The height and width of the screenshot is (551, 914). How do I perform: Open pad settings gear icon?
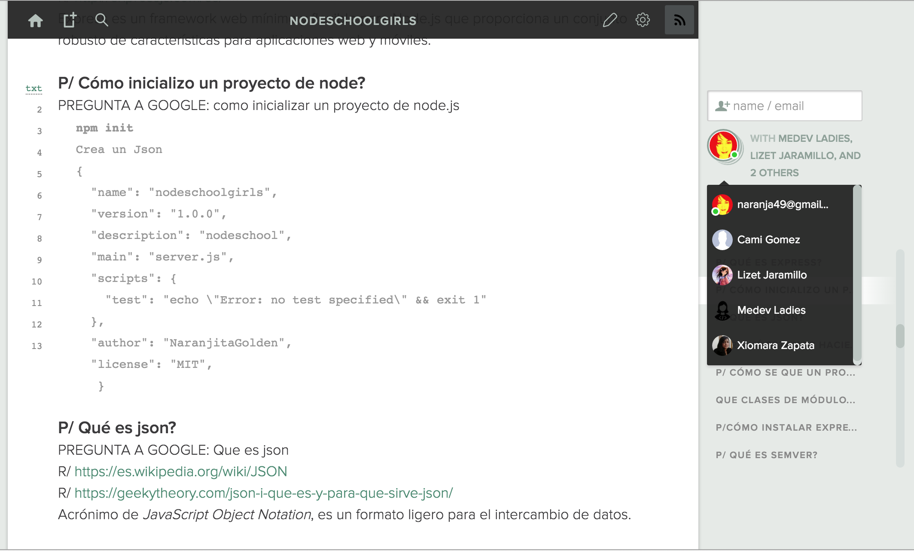coord(643,20)
